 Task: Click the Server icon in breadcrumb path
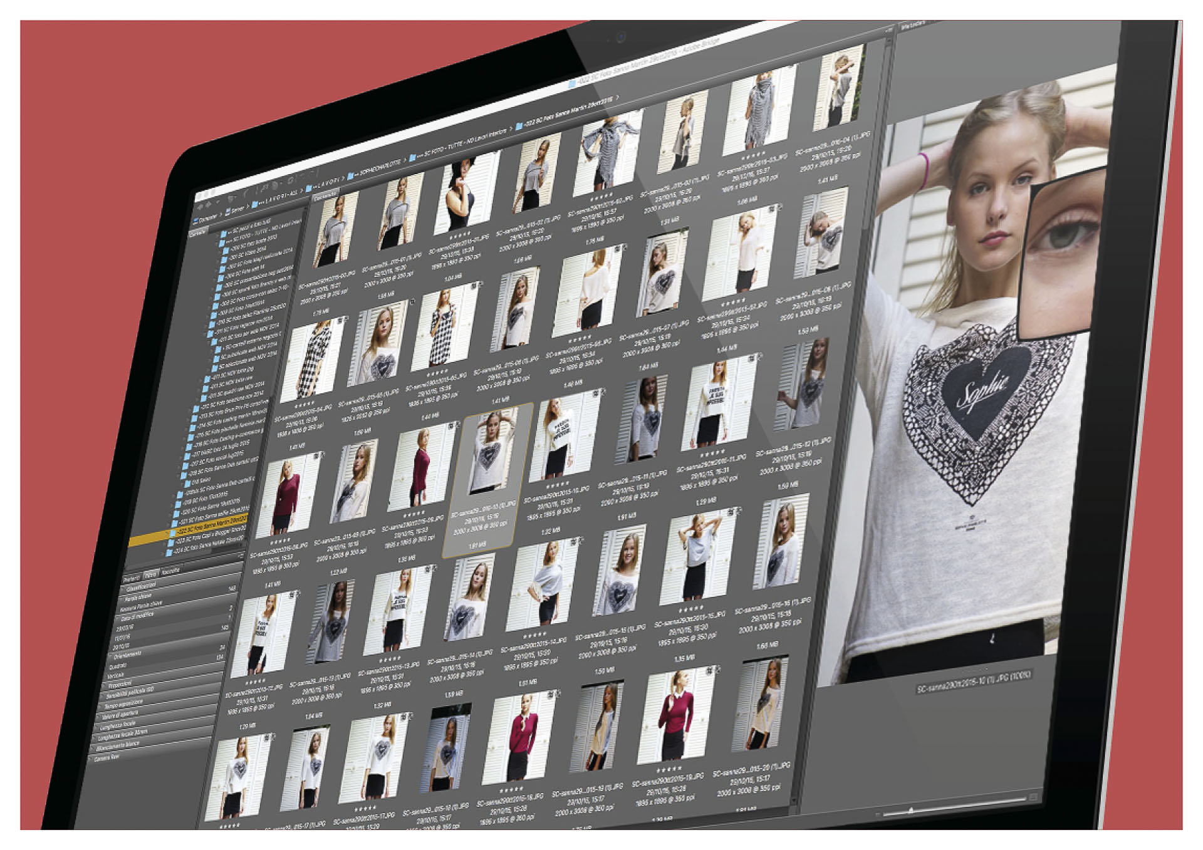(x=227, y=212)
